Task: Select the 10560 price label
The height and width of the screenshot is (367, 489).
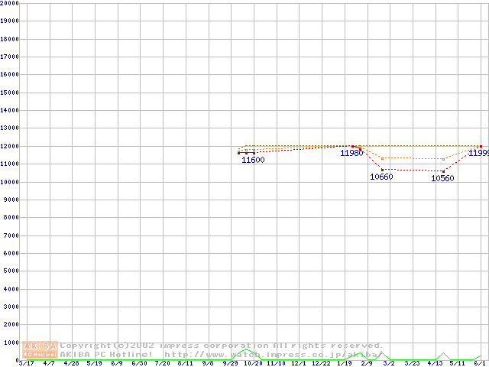Action: click(442, 179)
